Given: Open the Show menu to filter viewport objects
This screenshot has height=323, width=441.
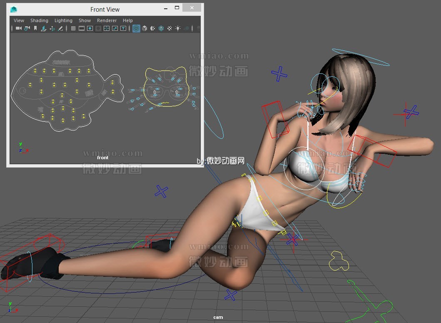Looking at the screenshot, I should pos(85,20).
